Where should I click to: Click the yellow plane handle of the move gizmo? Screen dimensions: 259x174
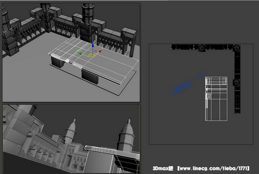pos(91,56)
